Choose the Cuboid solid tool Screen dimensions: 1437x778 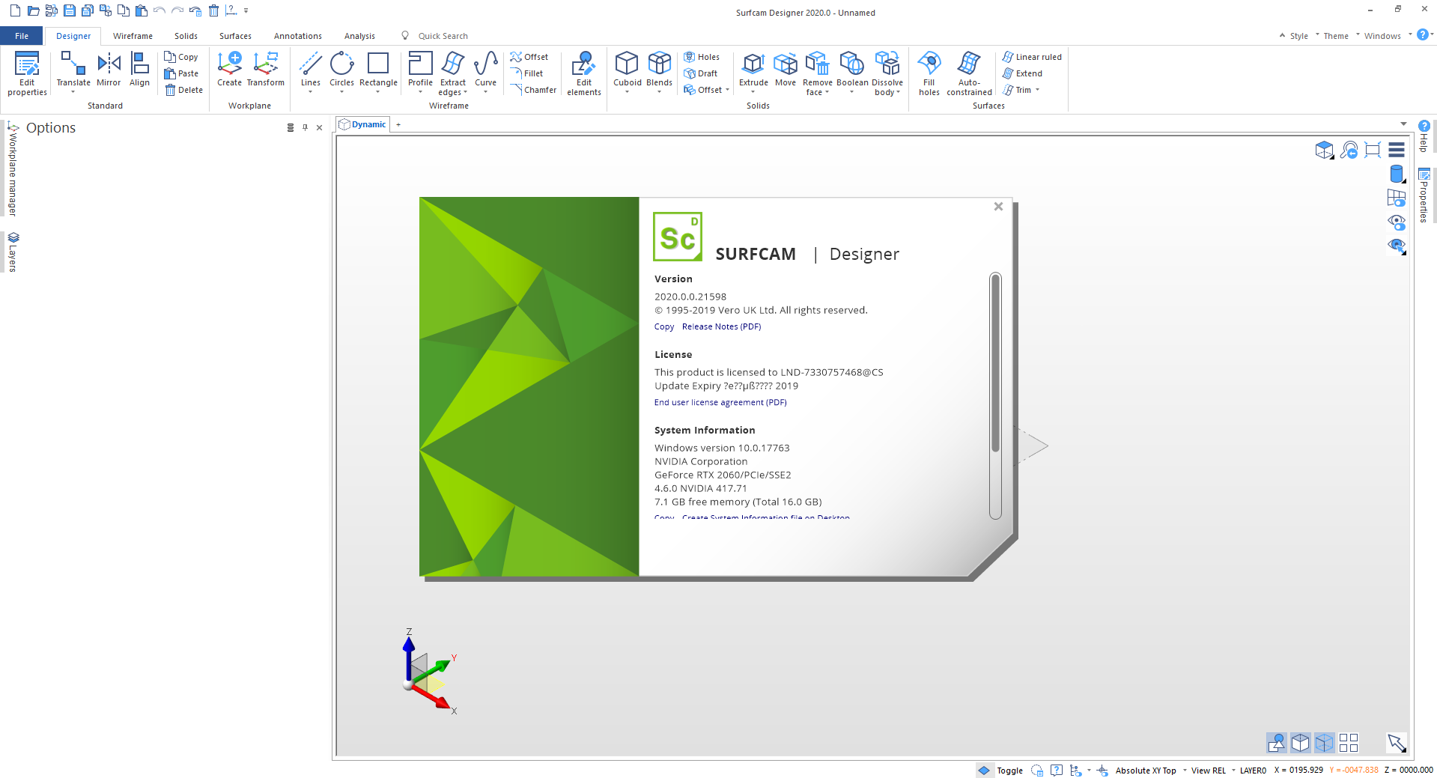click(627, 69)
